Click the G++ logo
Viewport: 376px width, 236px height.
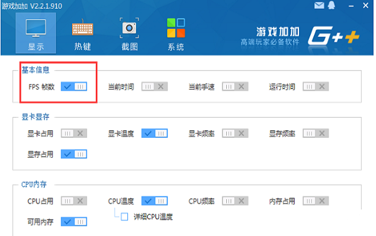(x=333, y=36)
